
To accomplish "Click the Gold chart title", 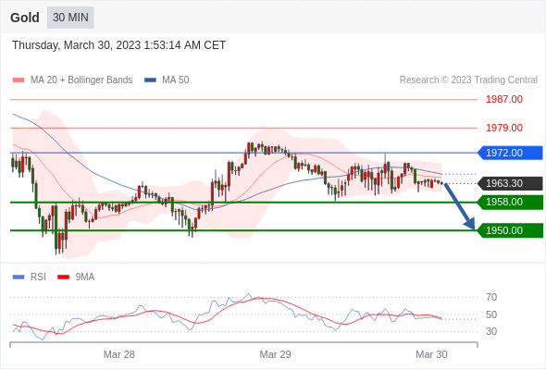I will tap(25, 18).
